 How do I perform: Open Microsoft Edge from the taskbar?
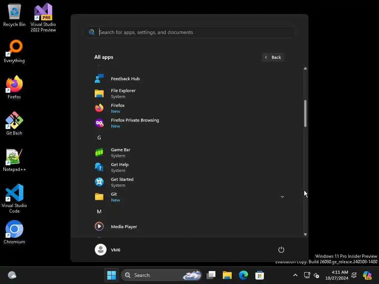244,275
